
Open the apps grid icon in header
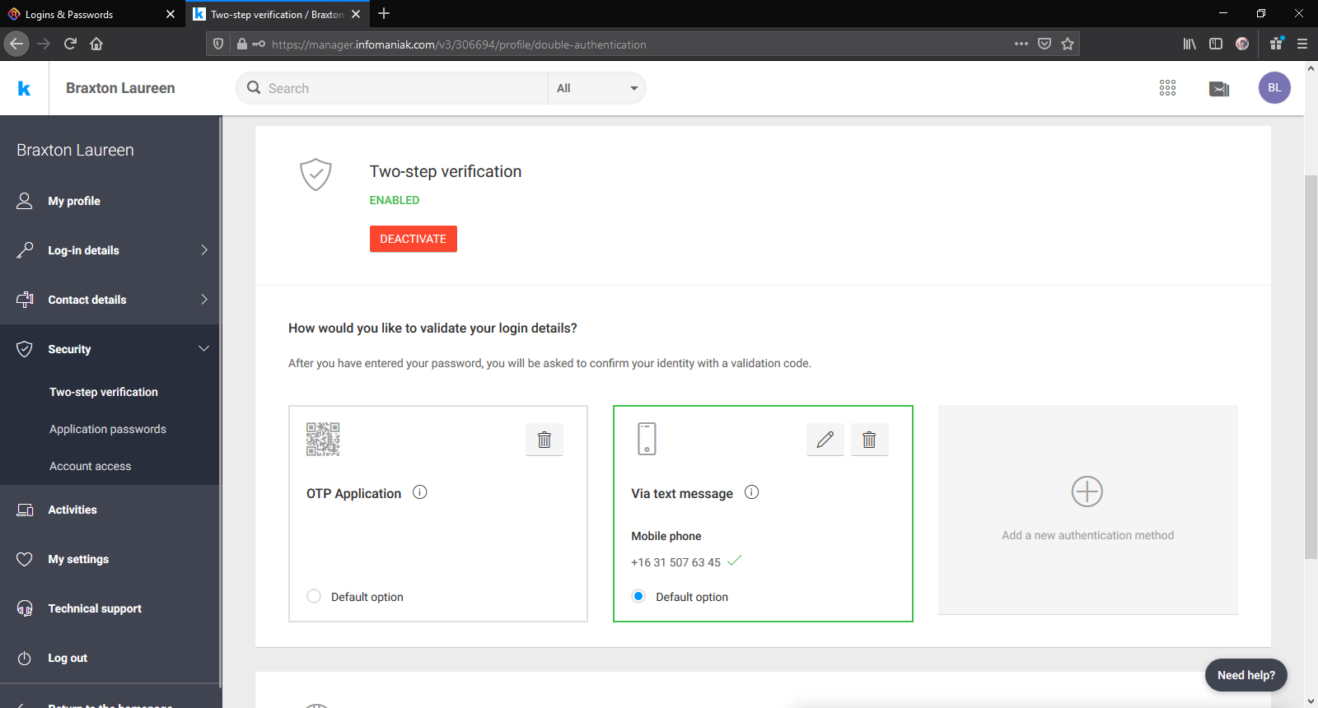[1167, 88]
